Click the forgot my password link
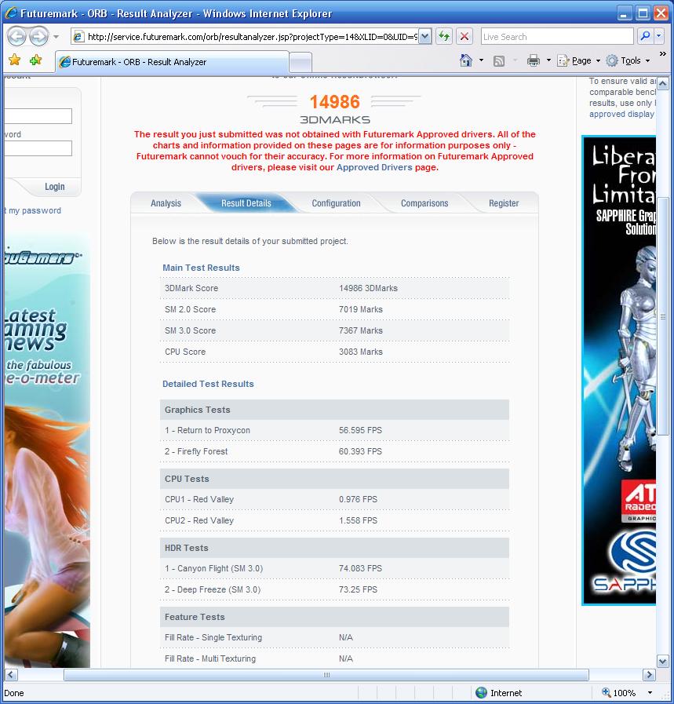 (x=32, y=210)
